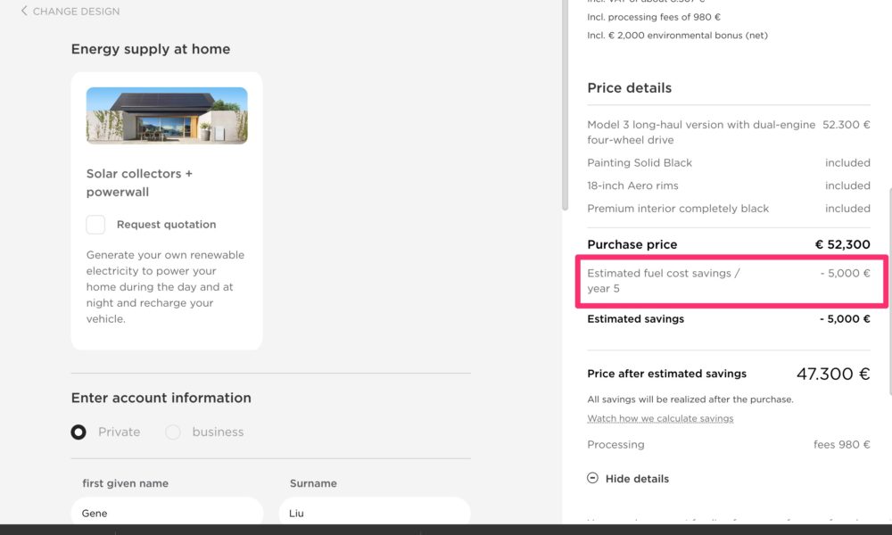Click the 'Request quotation' label text
The image size is (892, 535).
point(166,225)
